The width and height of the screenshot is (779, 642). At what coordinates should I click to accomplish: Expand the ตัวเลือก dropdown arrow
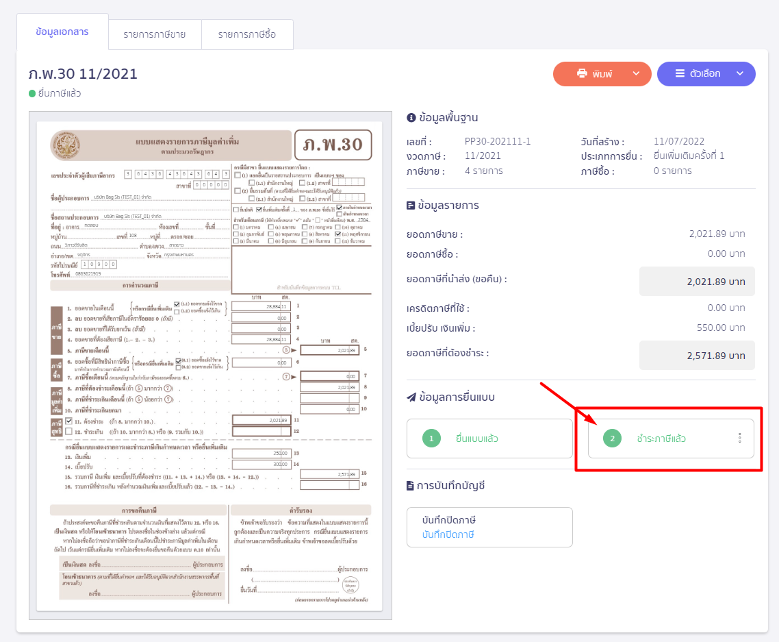739,74
